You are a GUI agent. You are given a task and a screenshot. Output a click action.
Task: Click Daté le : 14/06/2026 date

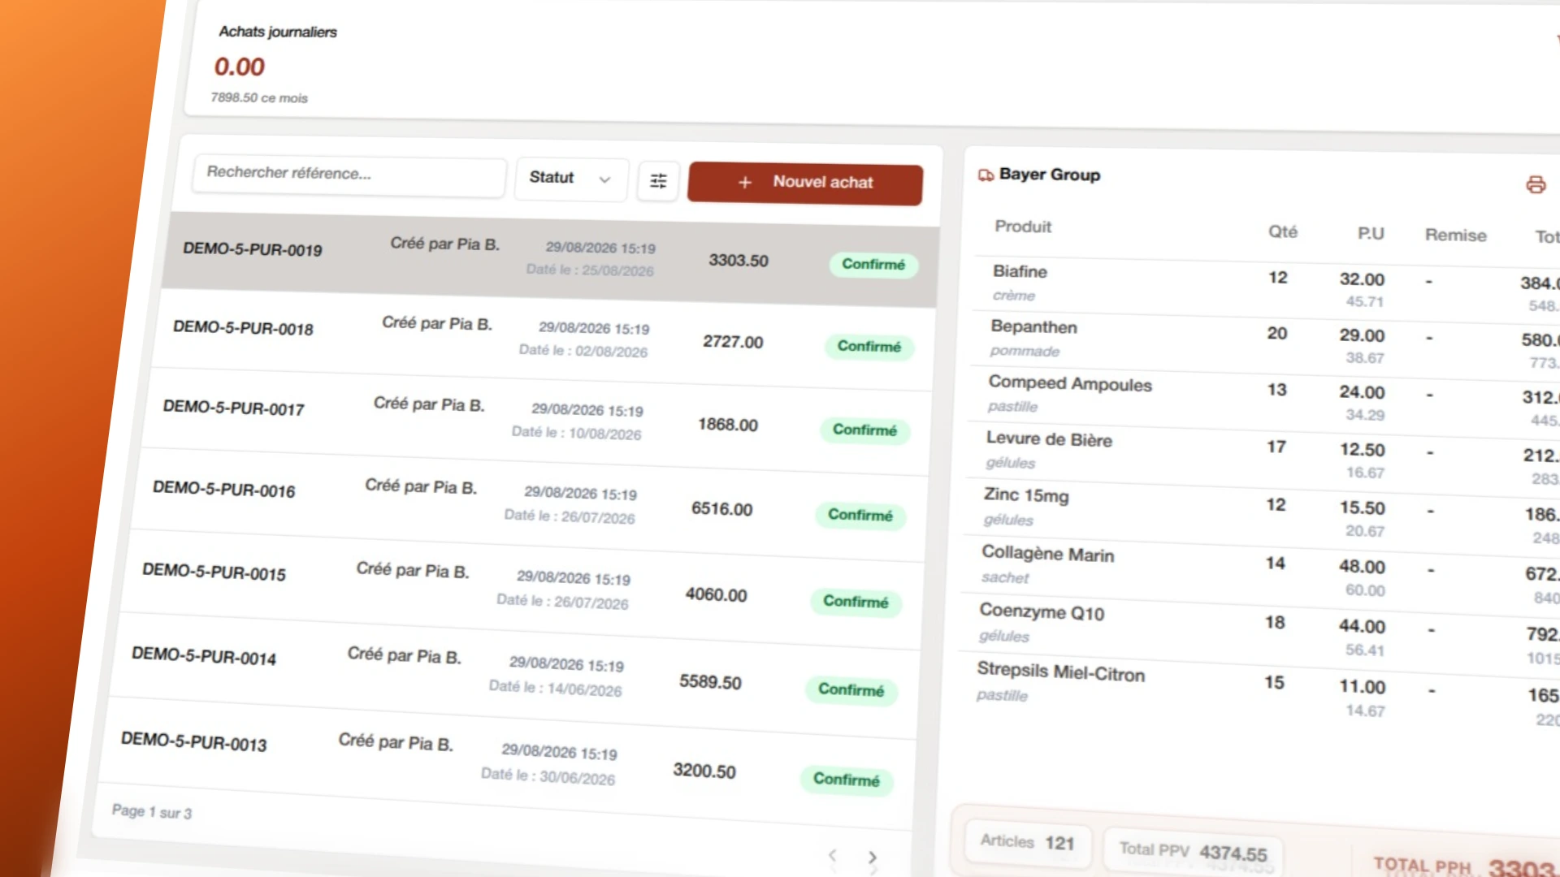coord(555,688)
